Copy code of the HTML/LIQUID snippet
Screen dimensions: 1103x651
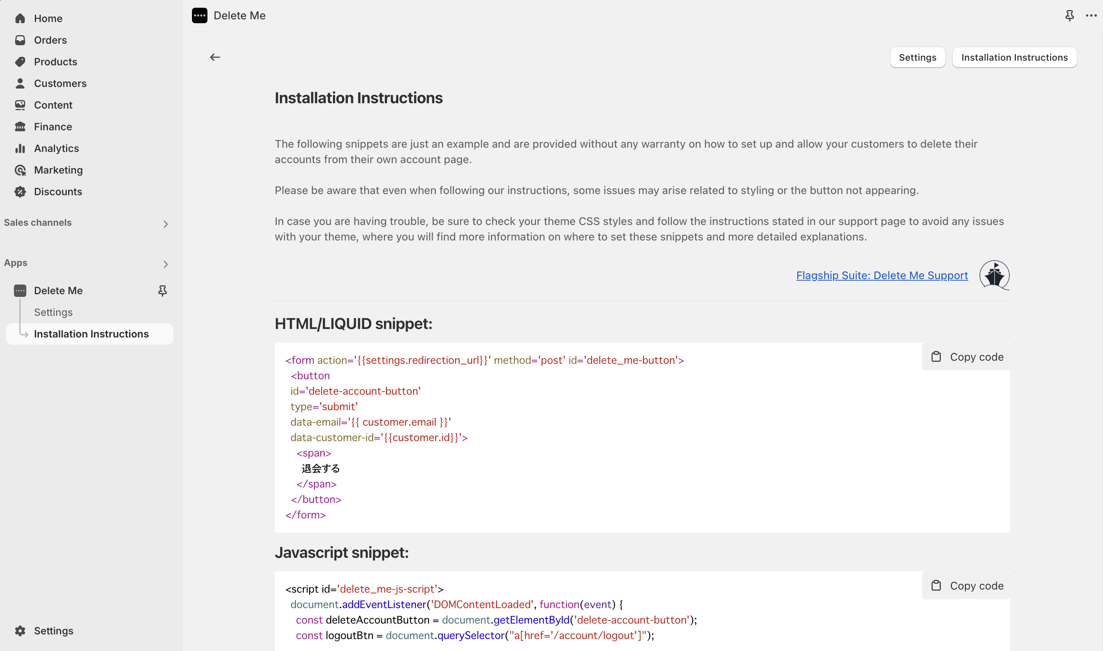[966, 357]
